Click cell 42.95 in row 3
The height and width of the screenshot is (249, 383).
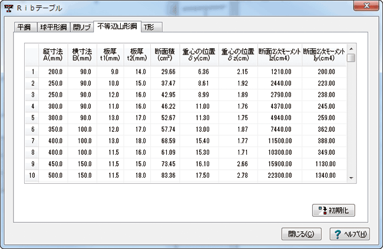[x=165, y=95]
